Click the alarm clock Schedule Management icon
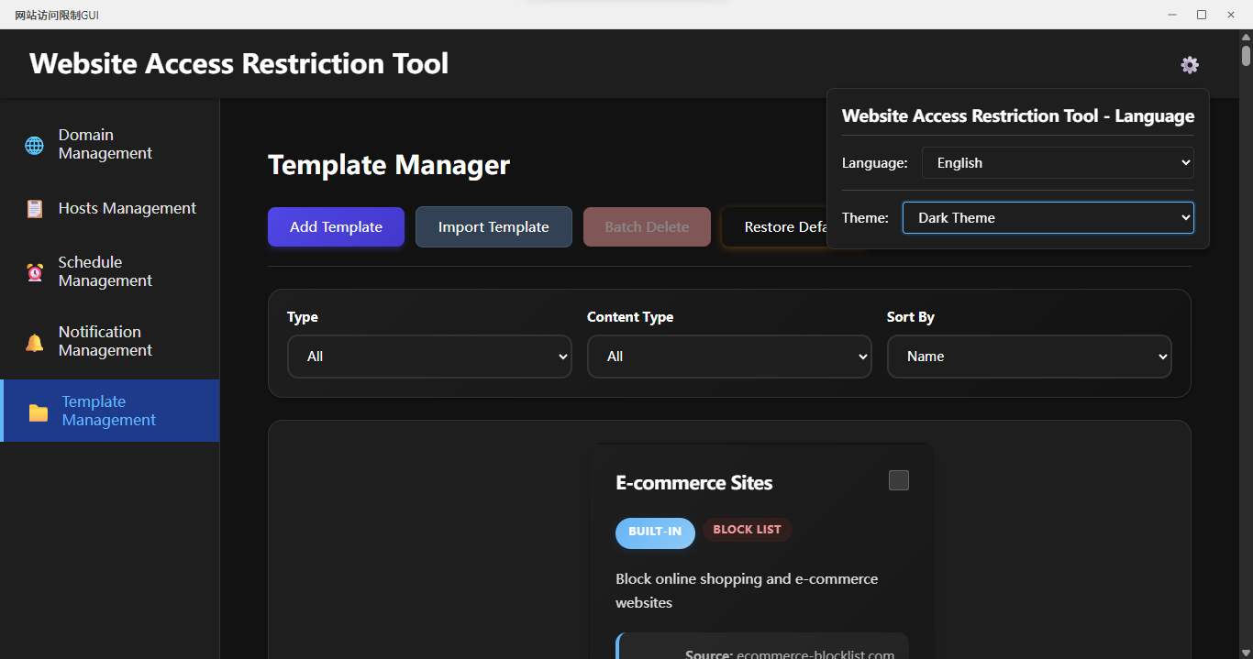The image size is (1253, 659). [x=34, y=271]
